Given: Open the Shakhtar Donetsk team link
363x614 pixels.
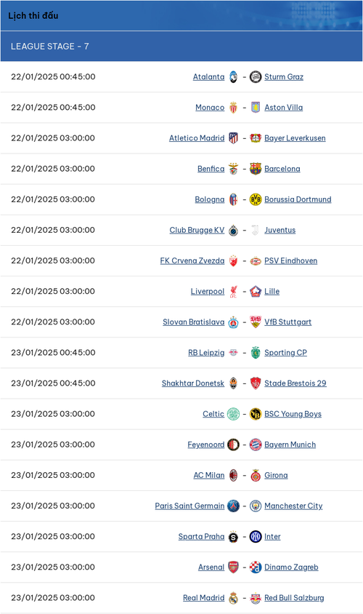Looking at the screenshot, I should (x=193, y=383).
